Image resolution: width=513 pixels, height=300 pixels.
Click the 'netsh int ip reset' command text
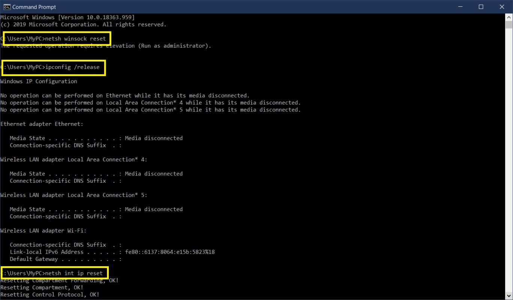tap(73, 273)
